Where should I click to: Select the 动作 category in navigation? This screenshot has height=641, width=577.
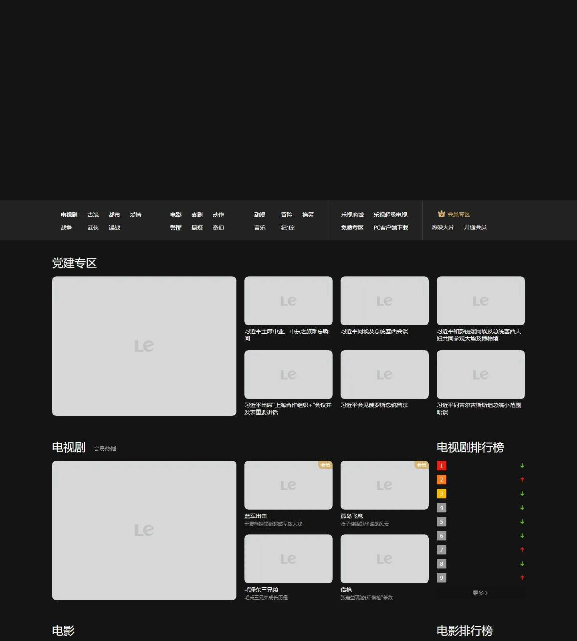[x=218, y=215]
